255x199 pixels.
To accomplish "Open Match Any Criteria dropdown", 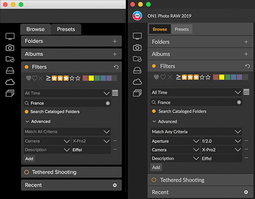I will point(196,132).
